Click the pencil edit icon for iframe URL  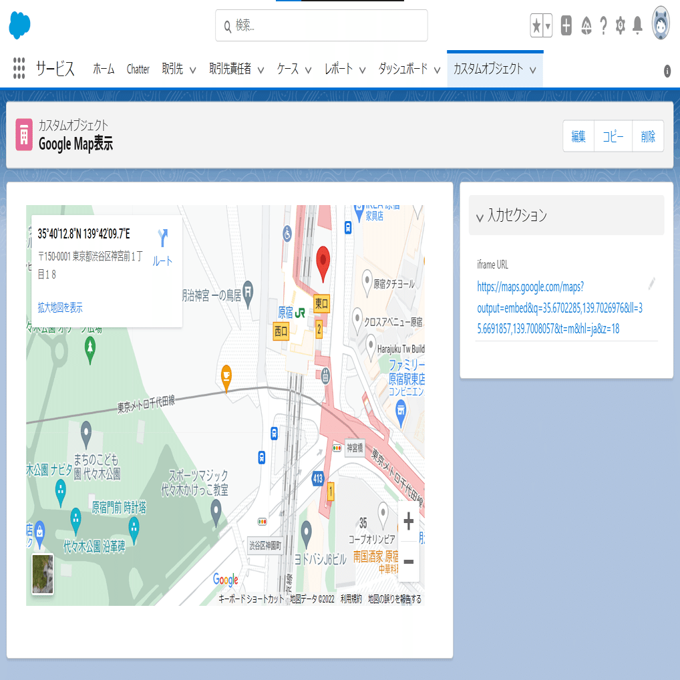651,284
